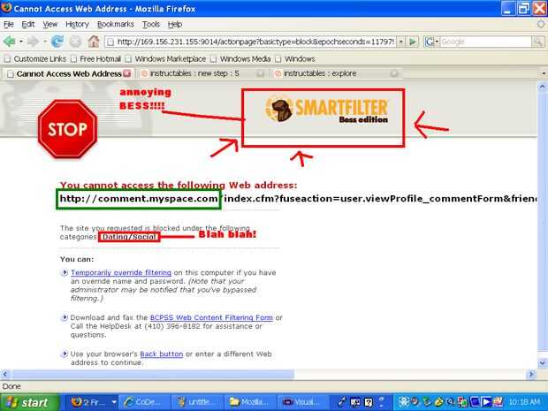Screen dimensions: 548x411
Task: Open the View menu
Action: [50, 24]
